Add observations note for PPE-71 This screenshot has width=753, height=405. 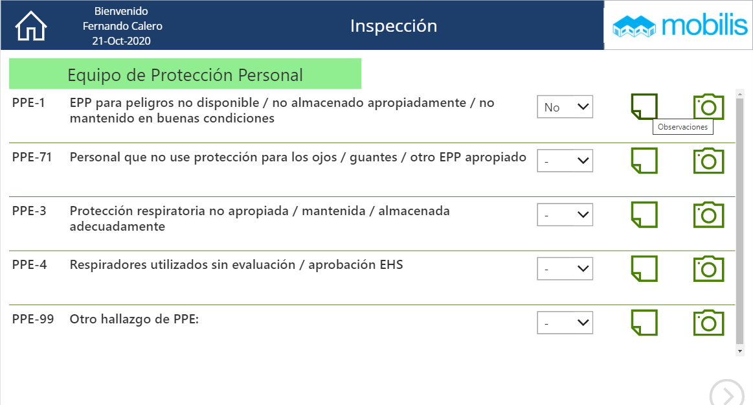pyautogui.click(x=644, y=161)
